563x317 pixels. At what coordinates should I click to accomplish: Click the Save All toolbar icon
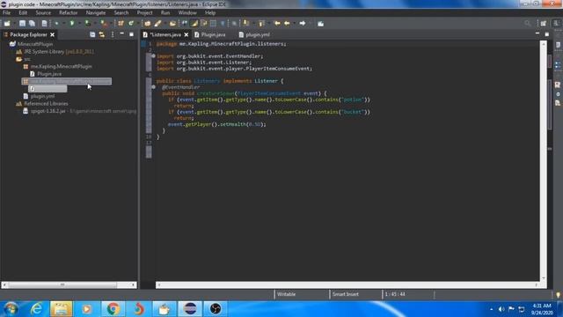tap(32, 24)
